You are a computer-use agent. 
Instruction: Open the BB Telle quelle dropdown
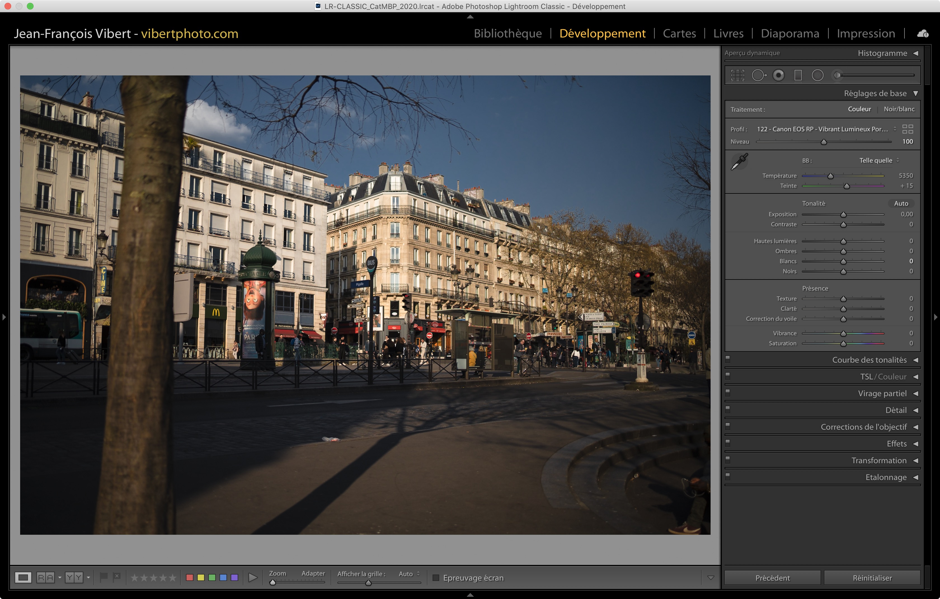(x=879, y=161)
